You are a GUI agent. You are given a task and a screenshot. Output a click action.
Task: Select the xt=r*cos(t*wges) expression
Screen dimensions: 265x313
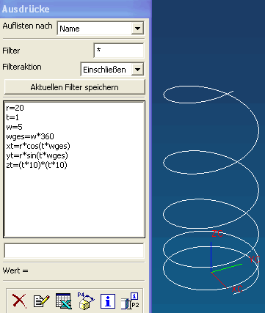(38, 146)
